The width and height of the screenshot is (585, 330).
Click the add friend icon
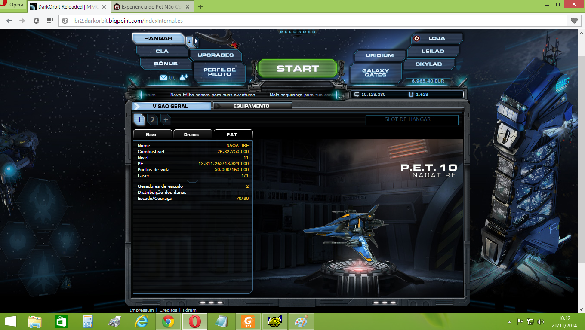tap(184, 77)
